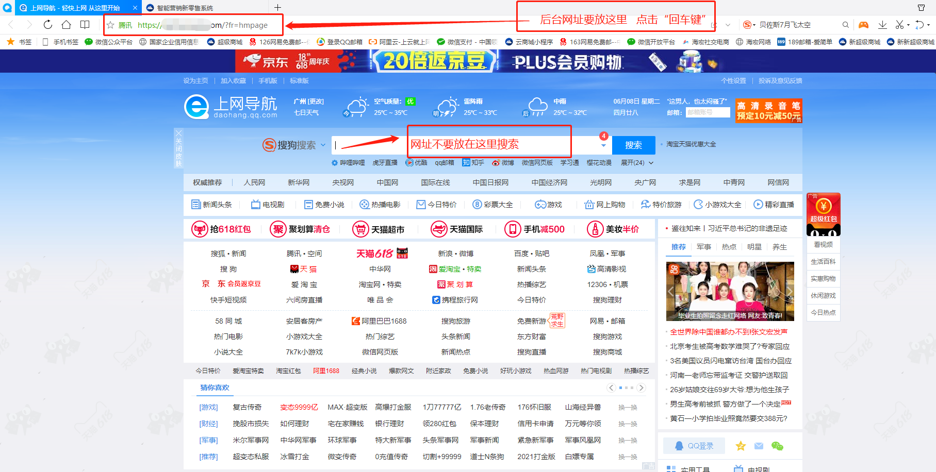936x472 pixels.
Task: Open 实惠购物 sidebar item
Action: (823, 279)
